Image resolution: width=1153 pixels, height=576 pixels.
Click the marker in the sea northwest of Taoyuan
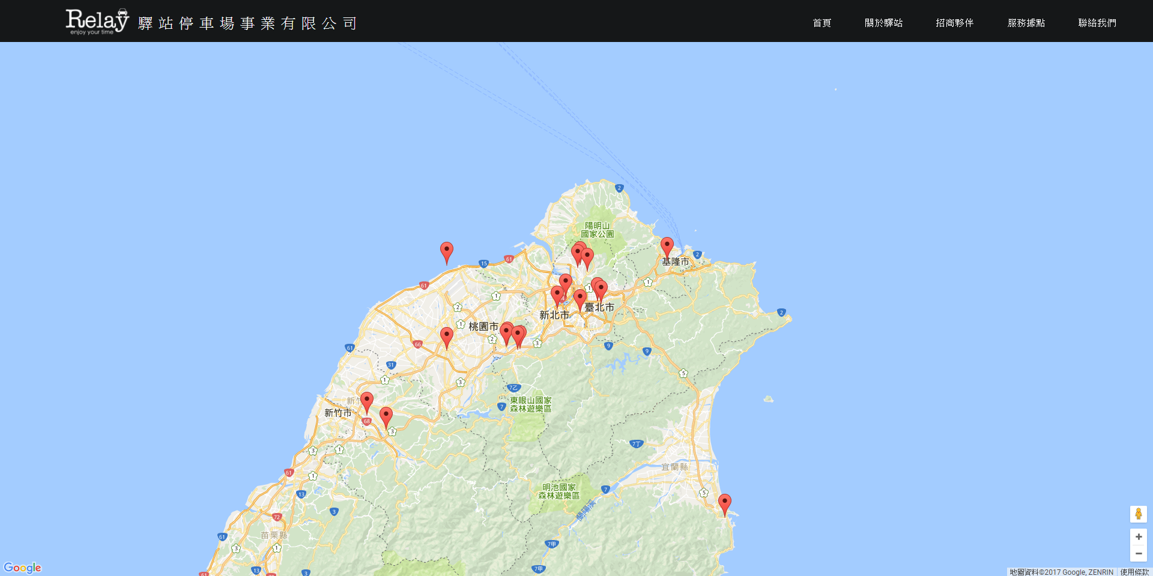[x=446, y=251]
